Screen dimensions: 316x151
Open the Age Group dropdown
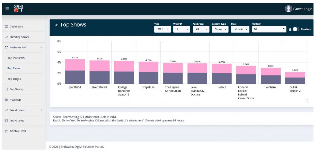coord(201,29)
